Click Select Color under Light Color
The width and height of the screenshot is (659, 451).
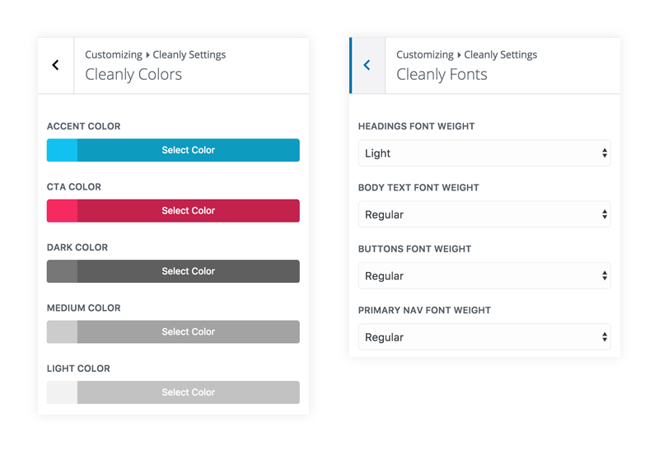189,392
